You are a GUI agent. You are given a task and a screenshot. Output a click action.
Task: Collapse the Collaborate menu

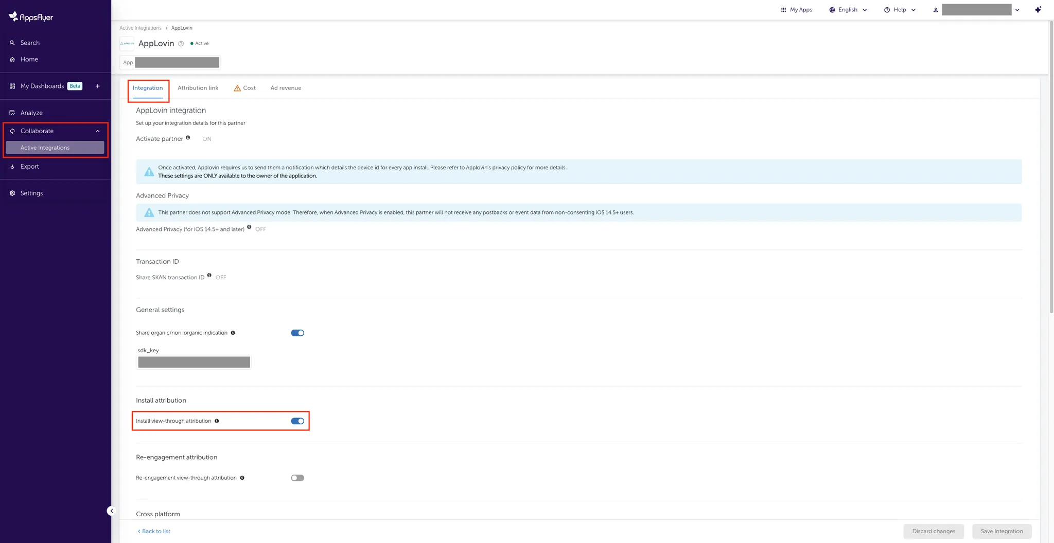(97, 131)
